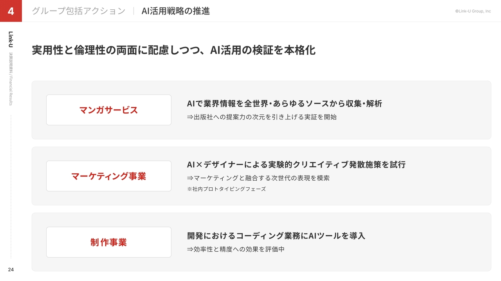Click the ⇒効率性と精度への効果を評価中 line

(236, 249)
